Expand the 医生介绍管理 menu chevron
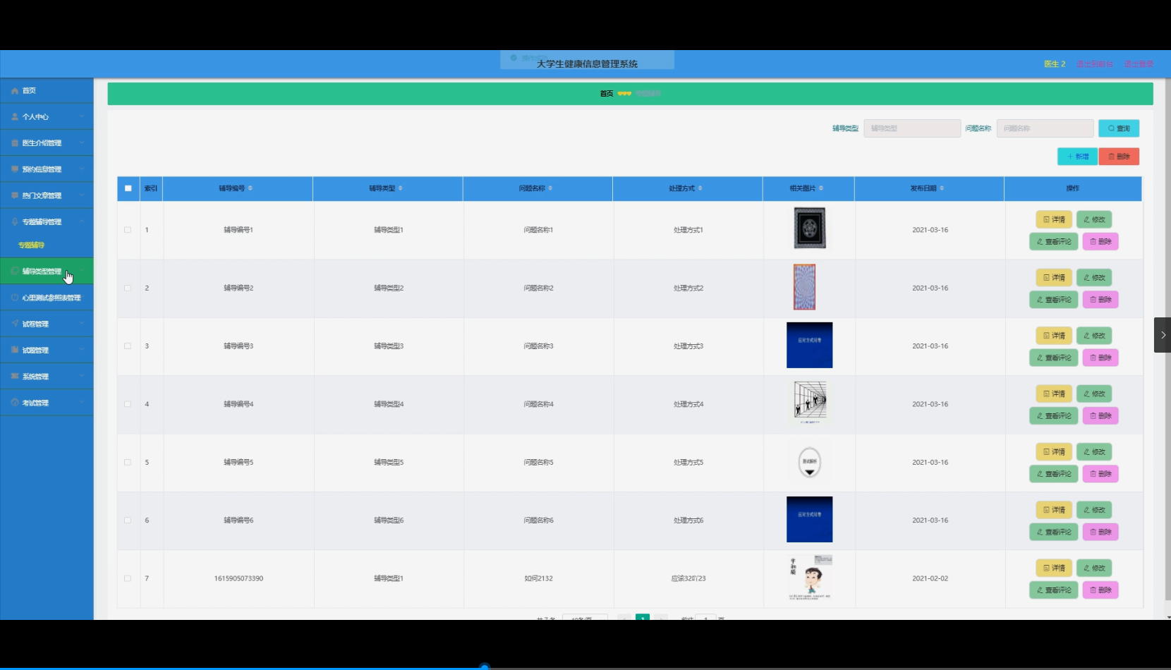The width and height of the screenshot is (1171, 670). pyautogui.click(x=82, y=143)
